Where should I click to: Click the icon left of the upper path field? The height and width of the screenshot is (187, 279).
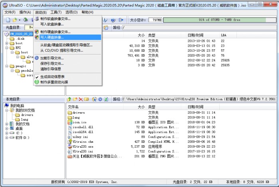(x=106, y=27)
